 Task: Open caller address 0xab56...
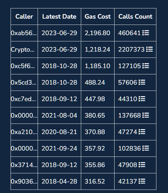coord(24,33)
